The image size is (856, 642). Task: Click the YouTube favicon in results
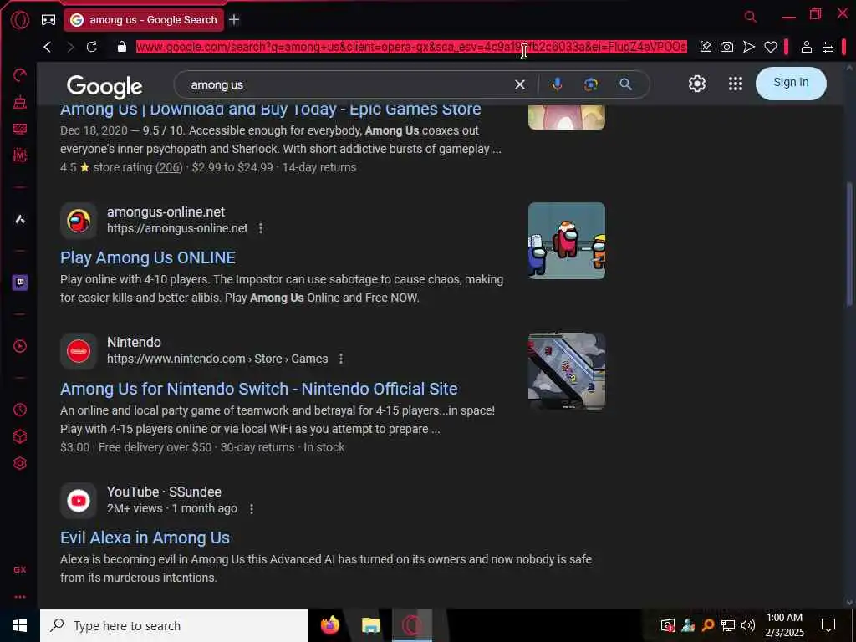pyautogui.click(x=79, y=501)
